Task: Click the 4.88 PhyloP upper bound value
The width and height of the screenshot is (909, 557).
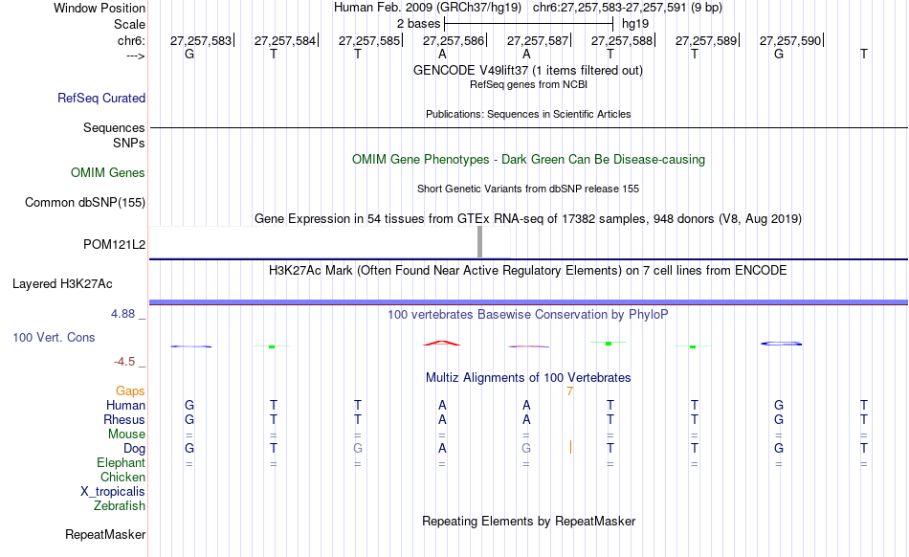Action: pos(122,314)
